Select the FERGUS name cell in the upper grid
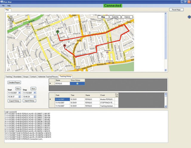Viewport: 191px width, 148px height. pyautogui.click(x=62, y=84)
